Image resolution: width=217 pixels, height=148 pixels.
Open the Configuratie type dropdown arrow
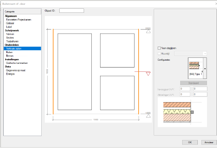click(x=205, y=68)
